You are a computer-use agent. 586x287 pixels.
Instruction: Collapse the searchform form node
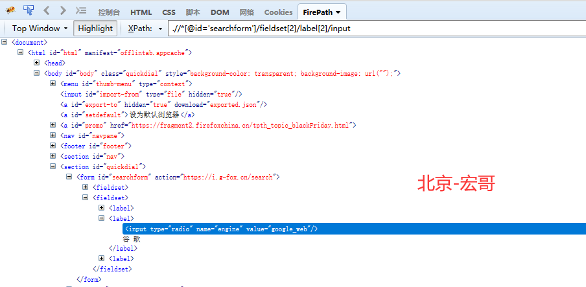tap(69, 177)
